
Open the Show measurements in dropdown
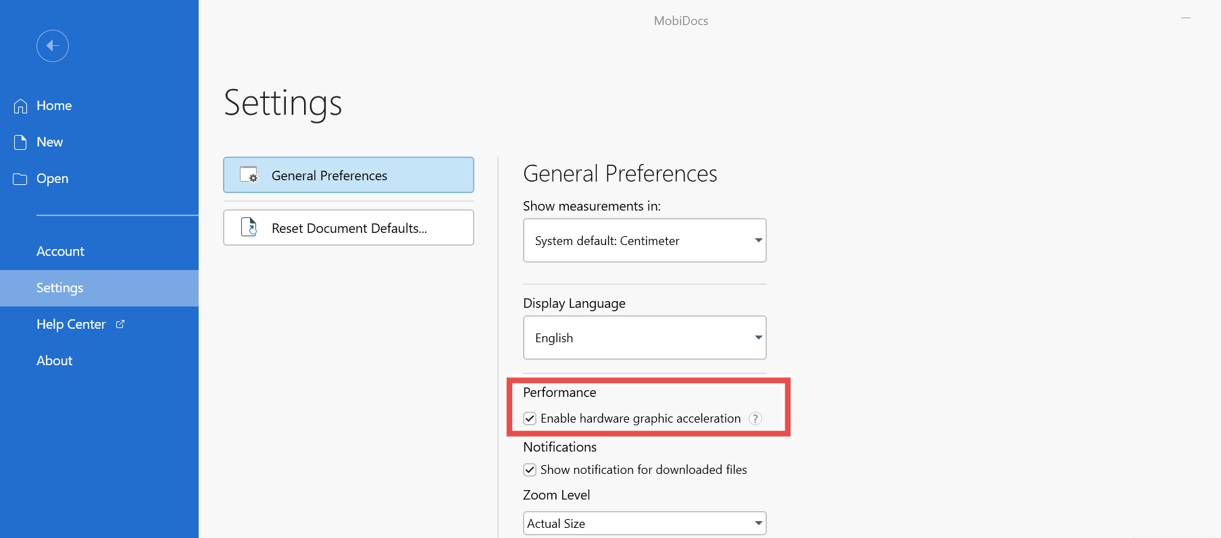pyautogui.click(x=645, y=240)
